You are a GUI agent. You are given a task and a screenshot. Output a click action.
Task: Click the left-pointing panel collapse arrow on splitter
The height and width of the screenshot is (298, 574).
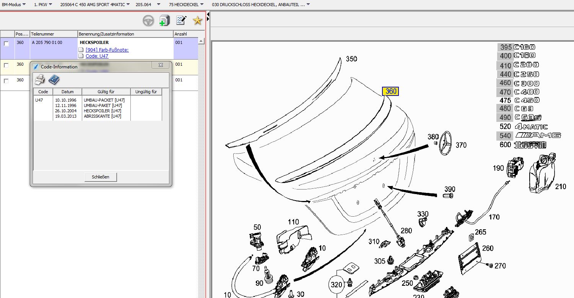208,14
